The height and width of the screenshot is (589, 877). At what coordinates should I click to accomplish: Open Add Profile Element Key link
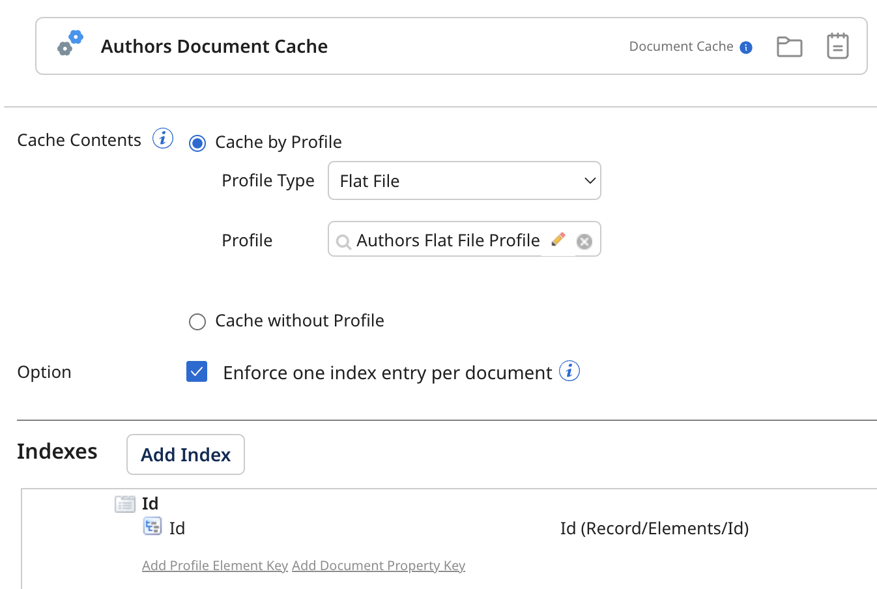[214, 565]
